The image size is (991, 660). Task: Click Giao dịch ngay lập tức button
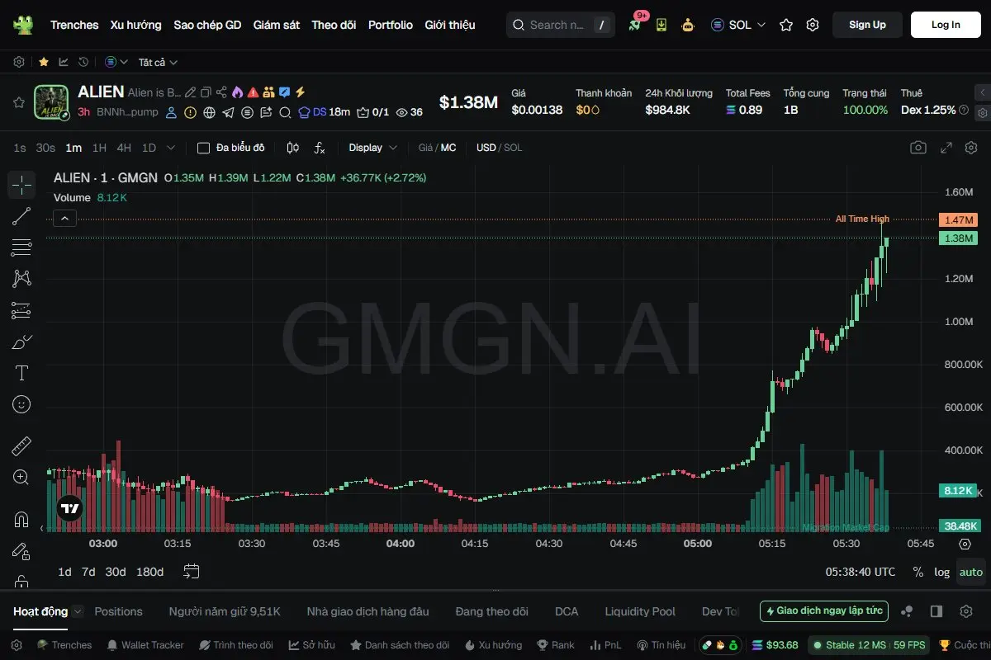(824, 611)
